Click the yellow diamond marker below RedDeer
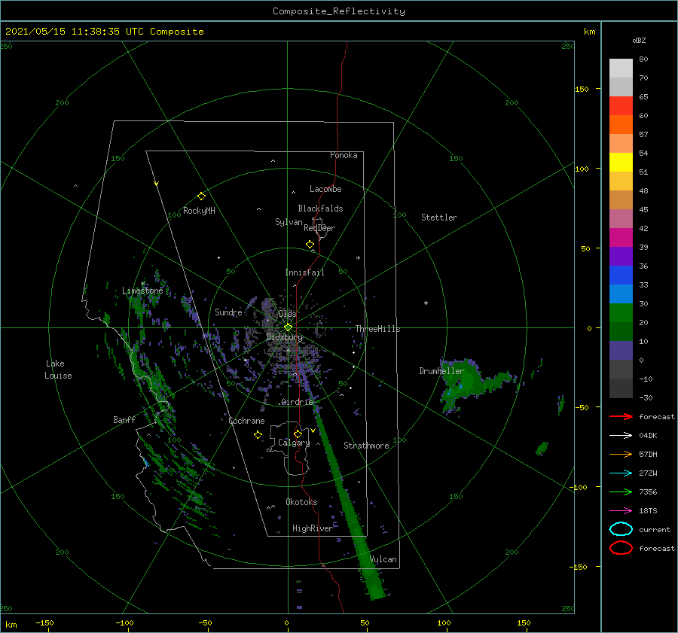The height and width of the screenshot is (633, 678). point(310,245)
